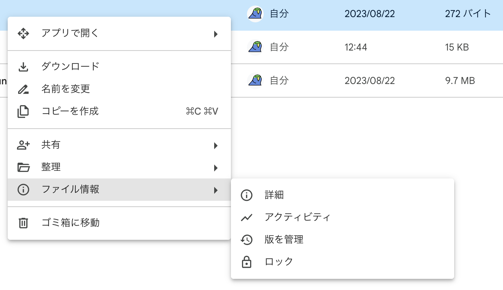The image size is (503, 290).
Task: Click the 2023/08/22 date in the 272 バイト row
Action: tap(370, 14)
